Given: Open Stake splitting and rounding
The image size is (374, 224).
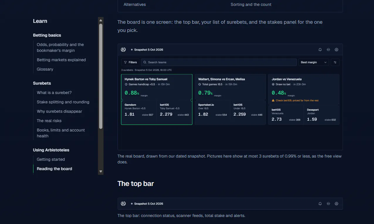Looking at the screenshot, I should [63, 102].
